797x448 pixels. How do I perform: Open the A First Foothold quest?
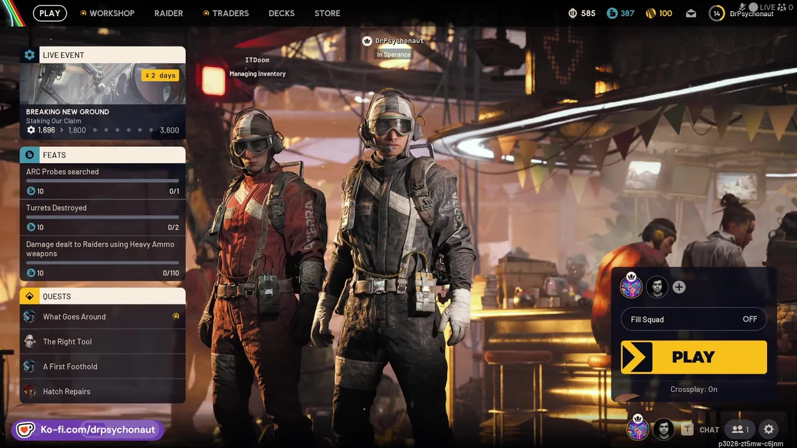click(103, 366)
